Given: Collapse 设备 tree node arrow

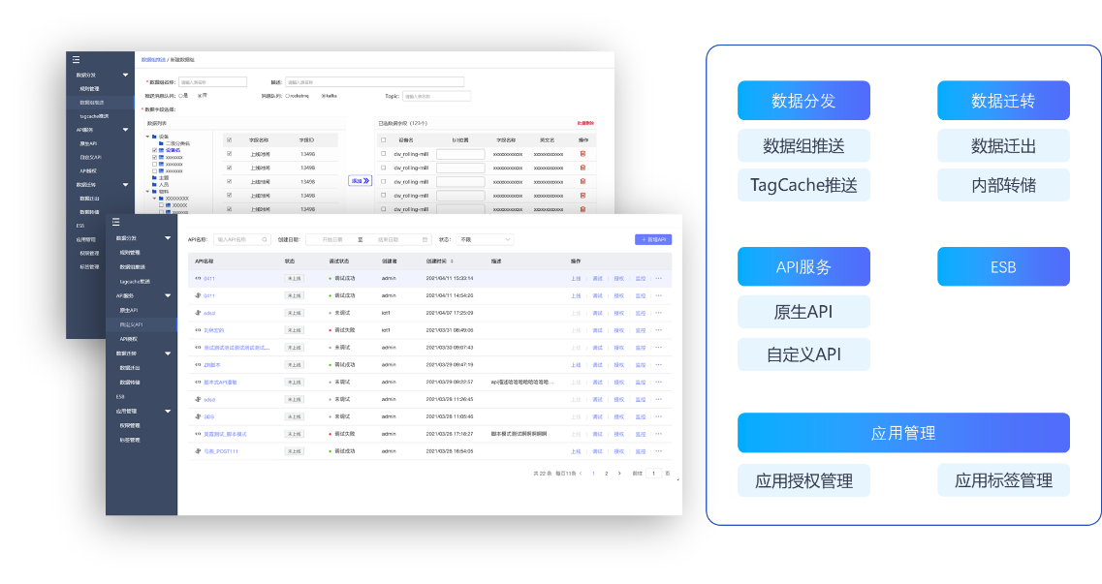Looking at the screenshot, I should (147, 137).
